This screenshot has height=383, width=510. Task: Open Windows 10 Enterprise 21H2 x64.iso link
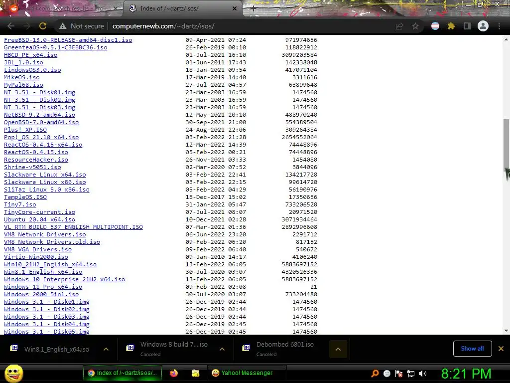point(64,280)
